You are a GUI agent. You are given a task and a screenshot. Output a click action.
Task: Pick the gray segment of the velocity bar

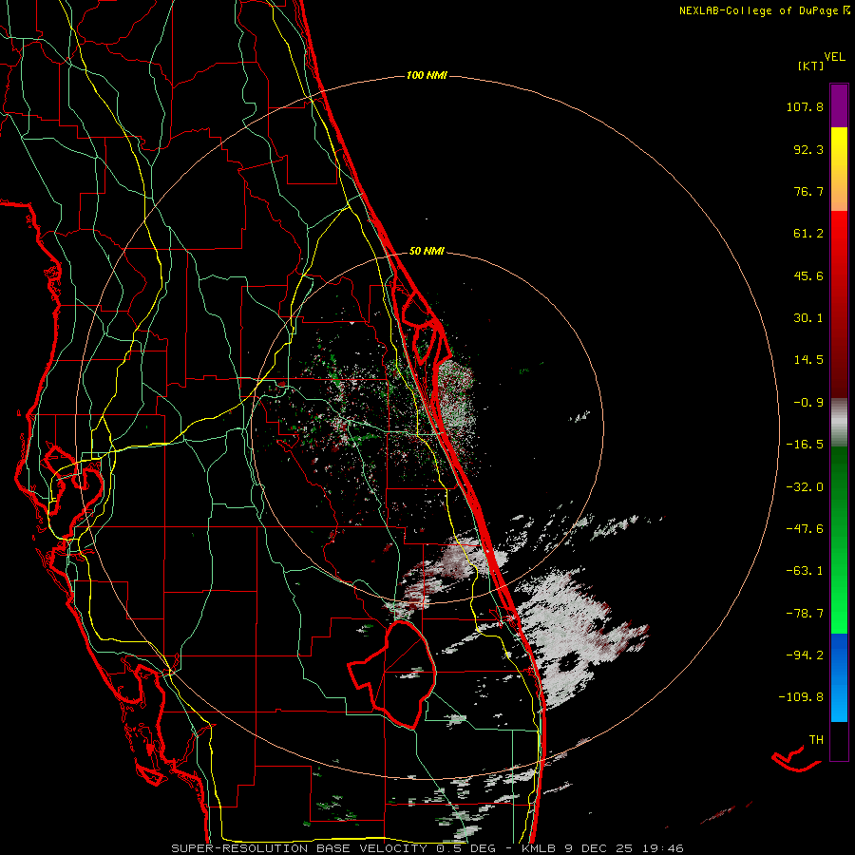[x=839, y=422]
